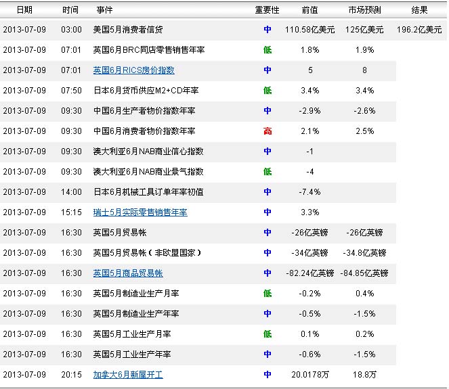Select previous value -7.4%
Image resolution: width=449 pixels, height=389 pixels.
pos(310,192)
